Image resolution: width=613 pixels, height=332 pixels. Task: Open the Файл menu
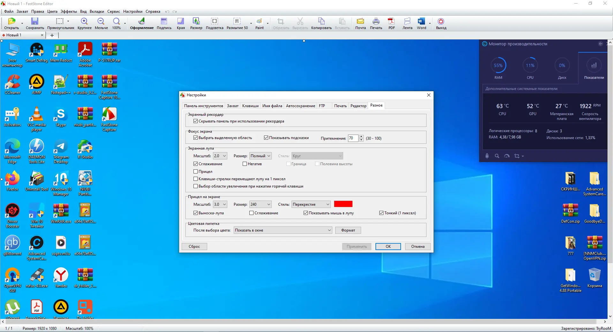[9, 11]
